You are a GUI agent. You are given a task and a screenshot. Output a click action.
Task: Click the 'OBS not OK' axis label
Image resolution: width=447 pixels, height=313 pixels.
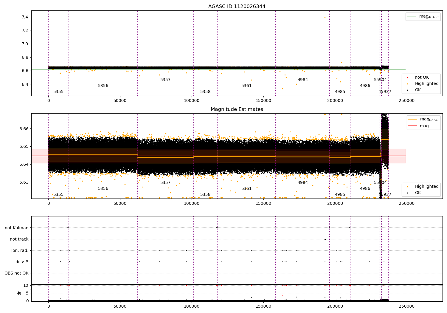(16, 273)
